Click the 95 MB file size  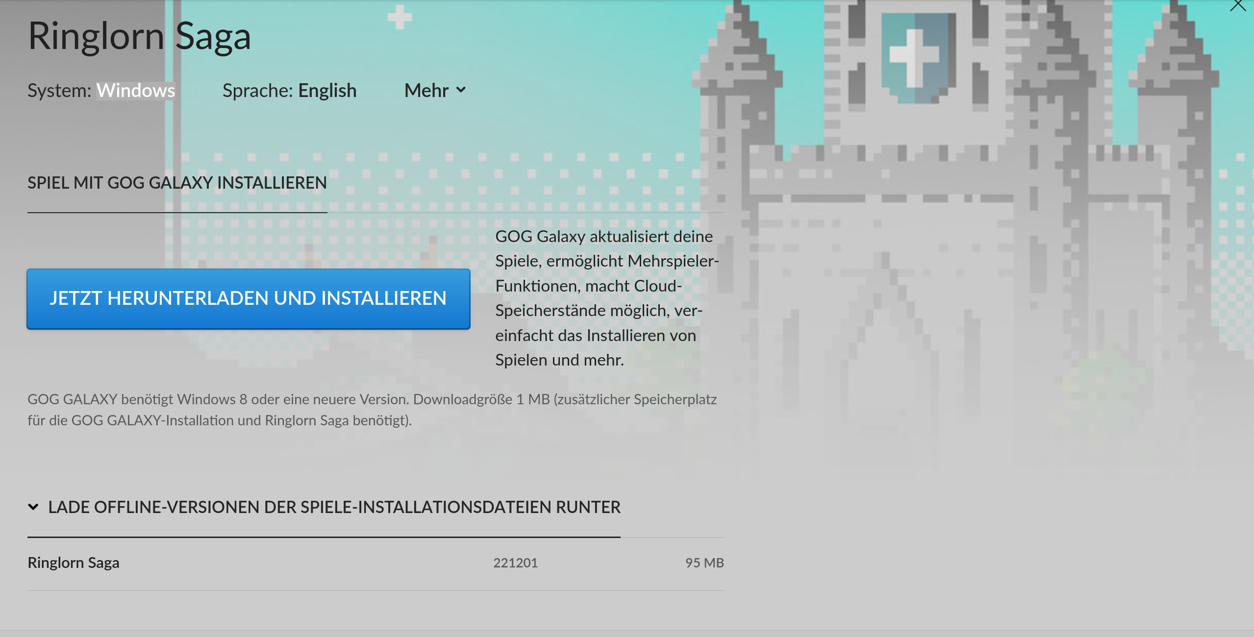[x=704, y=563]
